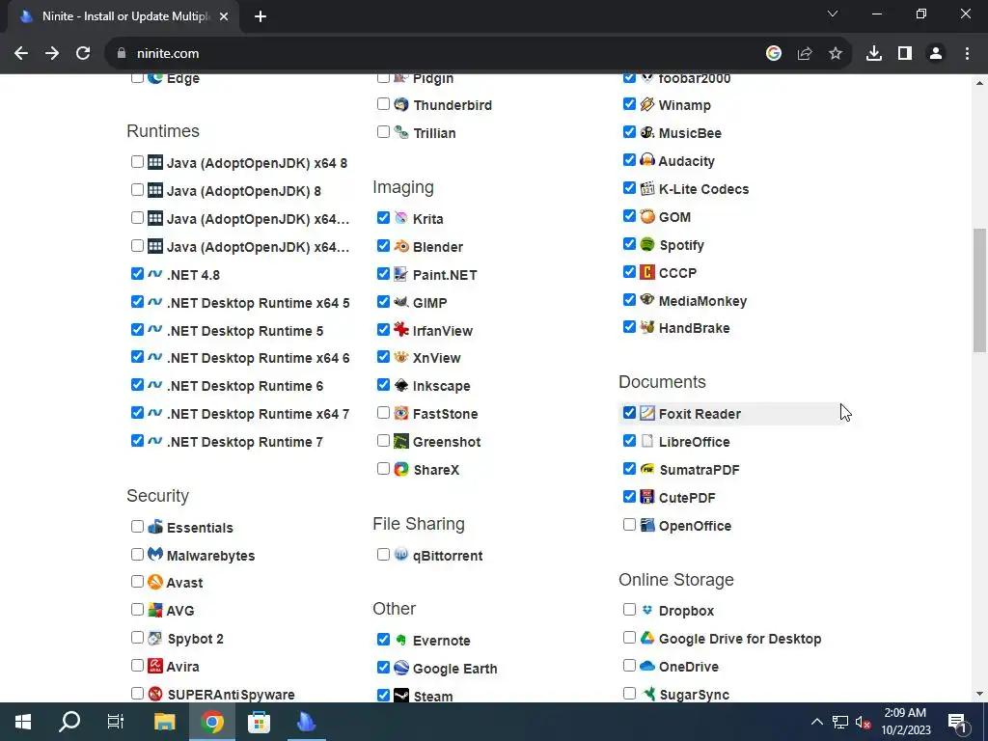Bookmark this page with the star icon
The height and width of the screenshot is (741, 988).
click(x=836, y=54)
